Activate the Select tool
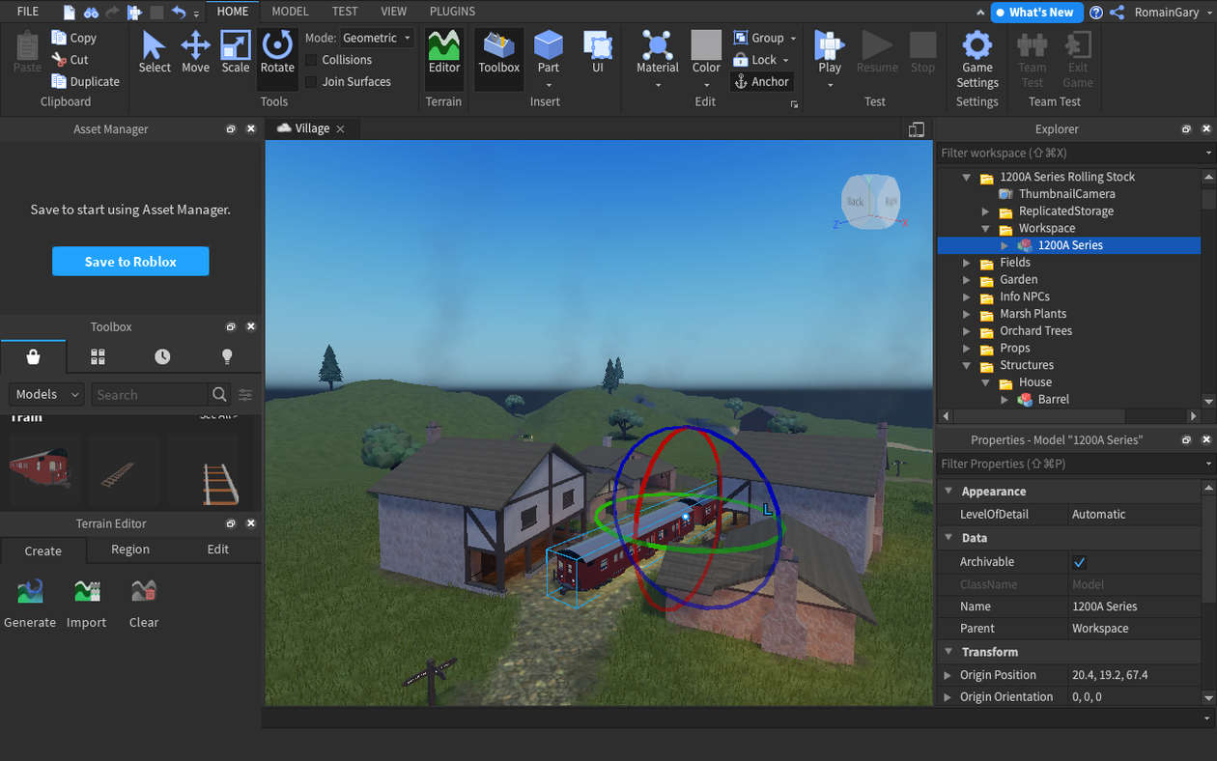This screenshot has width=1217, height=761. pyautogui.click(x=155, y=52)
